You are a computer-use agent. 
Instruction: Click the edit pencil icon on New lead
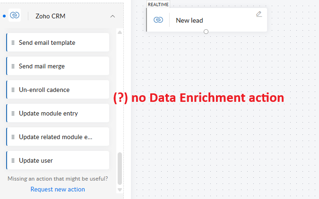coord(259,14)
